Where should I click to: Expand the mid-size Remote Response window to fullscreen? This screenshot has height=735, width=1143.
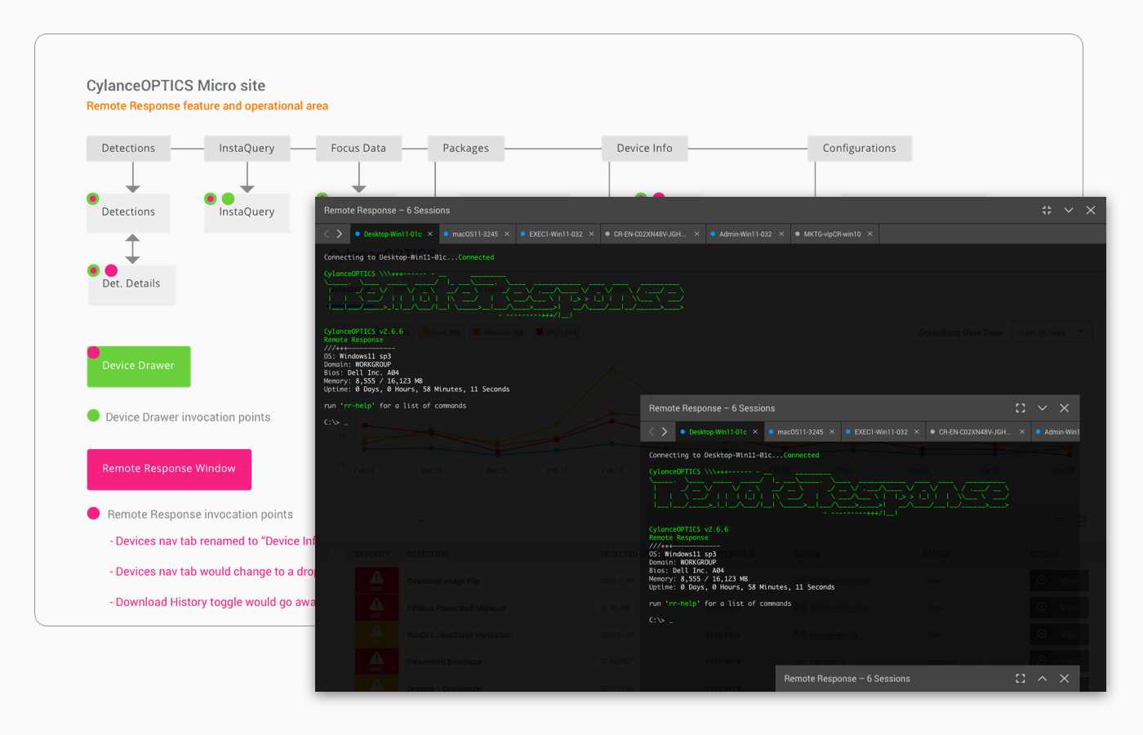pos(1021,408)
